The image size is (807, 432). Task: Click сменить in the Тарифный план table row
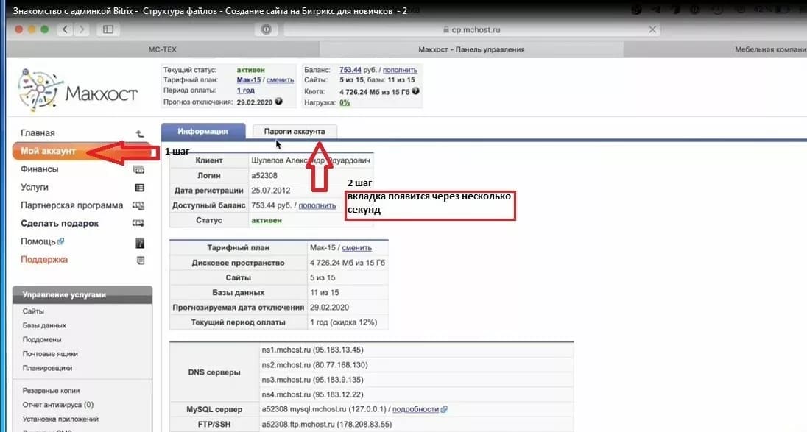(356, 248)
